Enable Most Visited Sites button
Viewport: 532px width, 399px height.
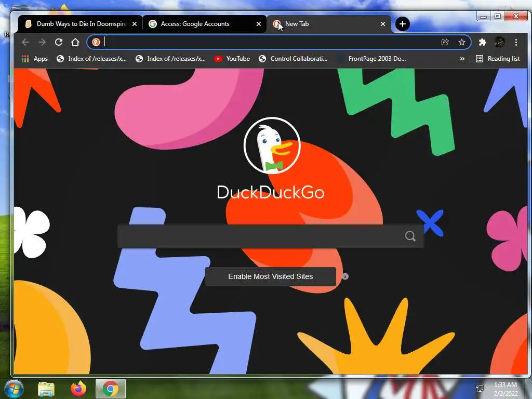(270, 276)
